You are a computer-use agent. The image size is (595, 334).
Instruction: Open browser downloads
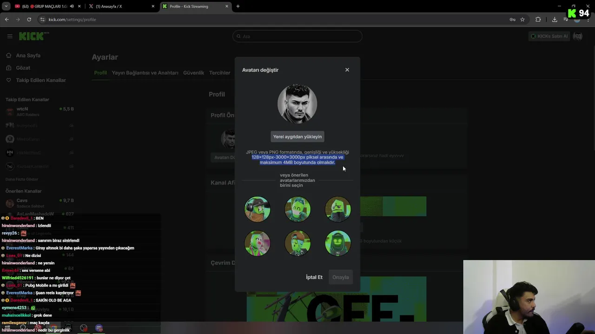point(555,19)
